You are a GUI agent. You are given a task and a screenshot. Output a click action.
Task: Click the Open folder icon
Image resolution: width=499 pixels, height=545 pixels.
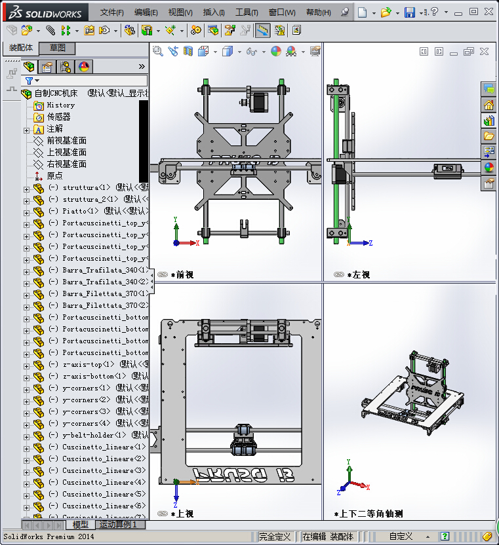click(386, 12)
